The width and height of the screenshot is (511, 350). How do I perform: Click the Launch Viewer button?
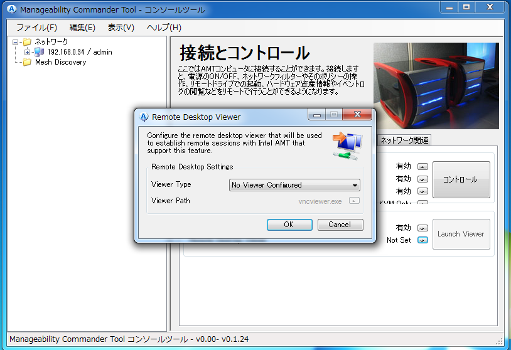coord(461,234)
